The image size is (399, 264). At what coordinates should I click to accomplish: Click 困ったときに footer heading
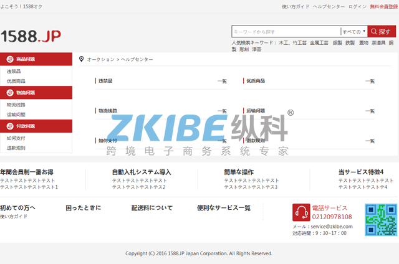(x=83, y=208)
